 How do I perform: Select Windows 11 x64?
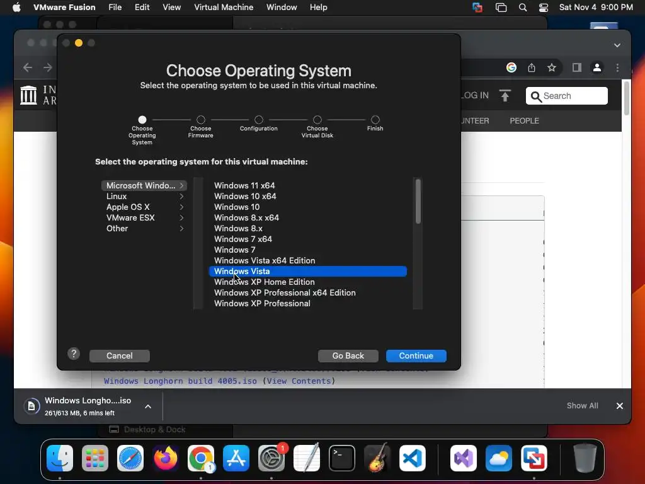(307, 186)
